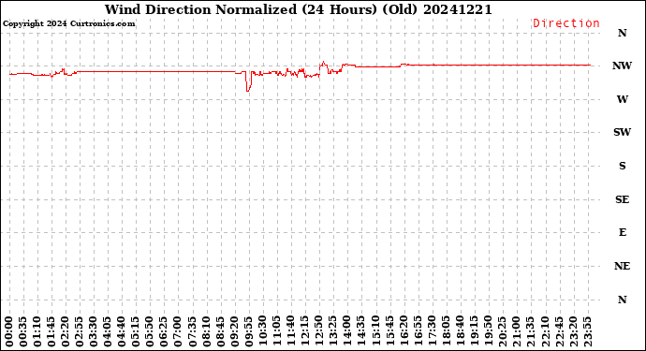Click the '01:10' time label

click(37, 331)
